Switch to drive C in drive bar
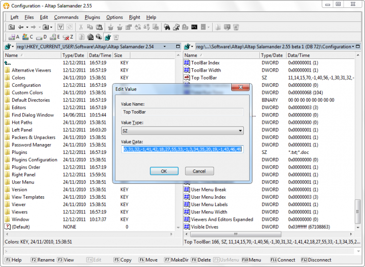Screen dimensions: 365x267 point(26,37)
